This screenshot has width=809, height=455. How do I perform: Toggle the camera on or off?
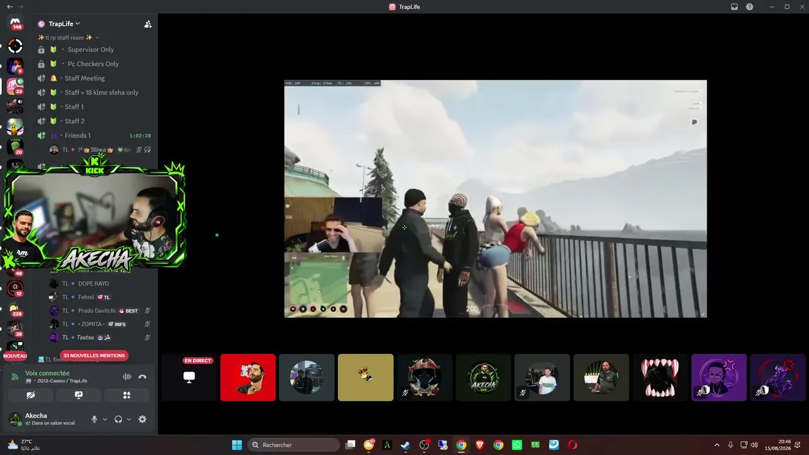[30, 395]
